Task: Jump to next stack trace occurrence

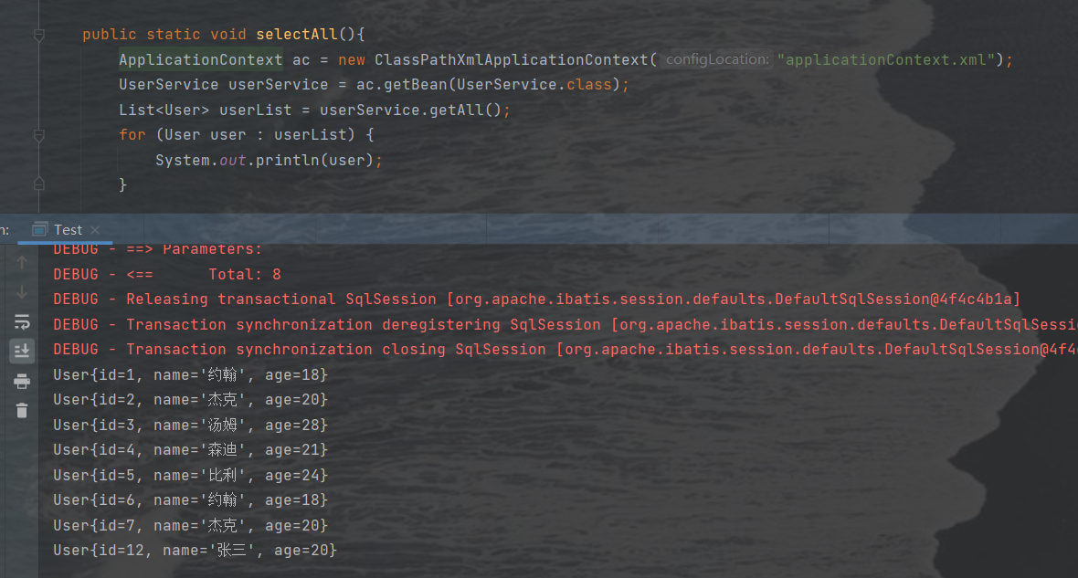Action: pos(21,292)
